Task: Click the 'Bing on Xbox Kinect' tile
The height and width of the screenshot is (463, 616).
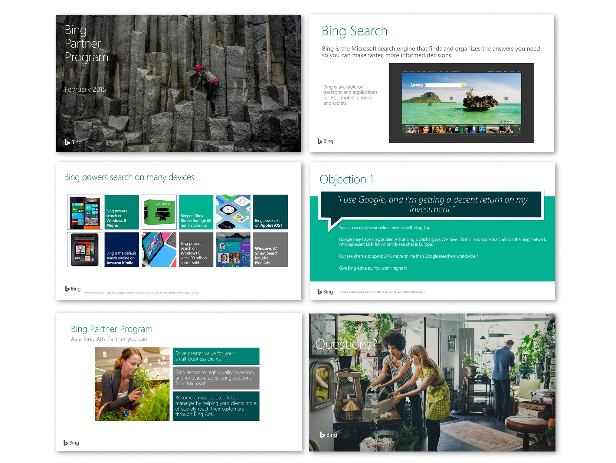Action: coord(196,212)
